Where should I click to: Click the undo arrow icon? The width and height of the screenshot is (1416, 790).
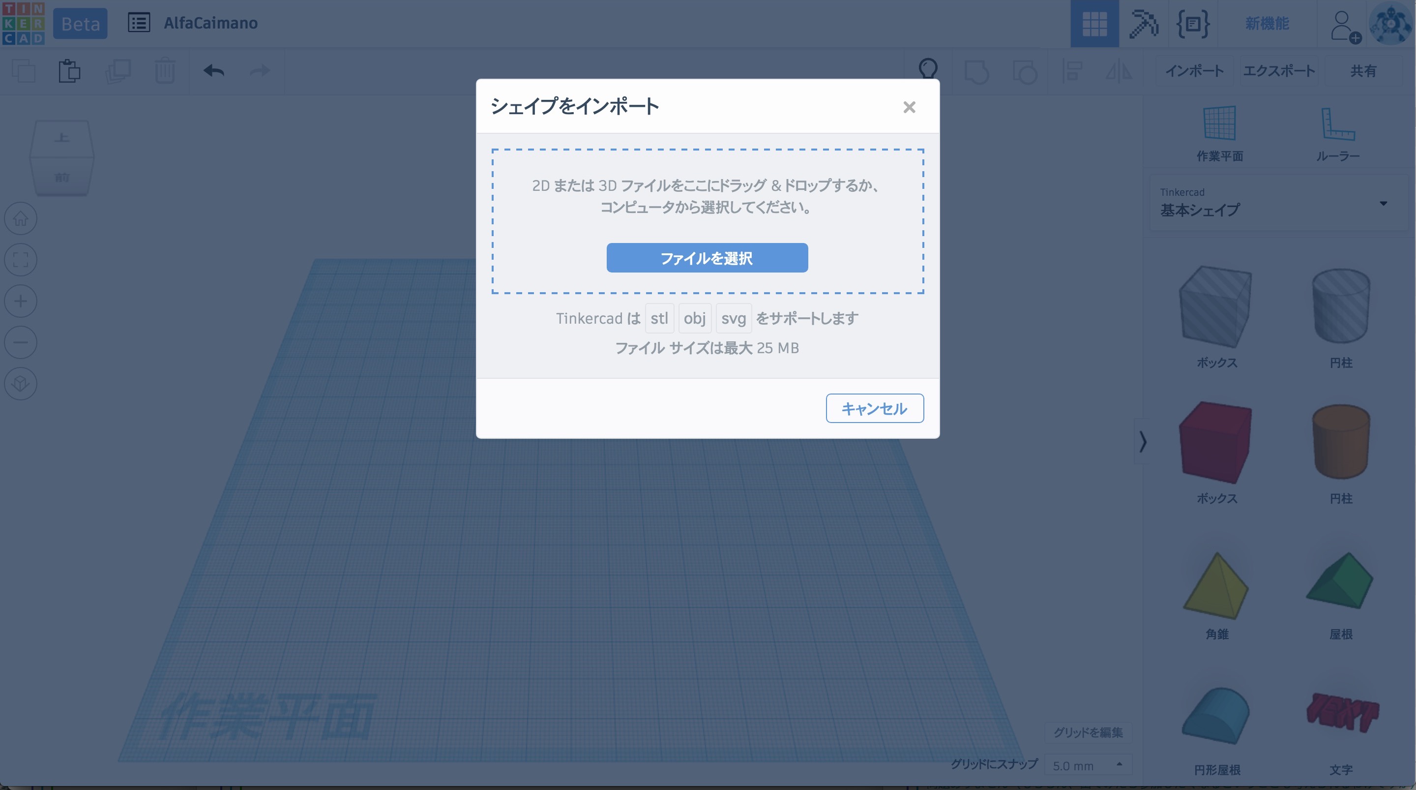[213, 71]
